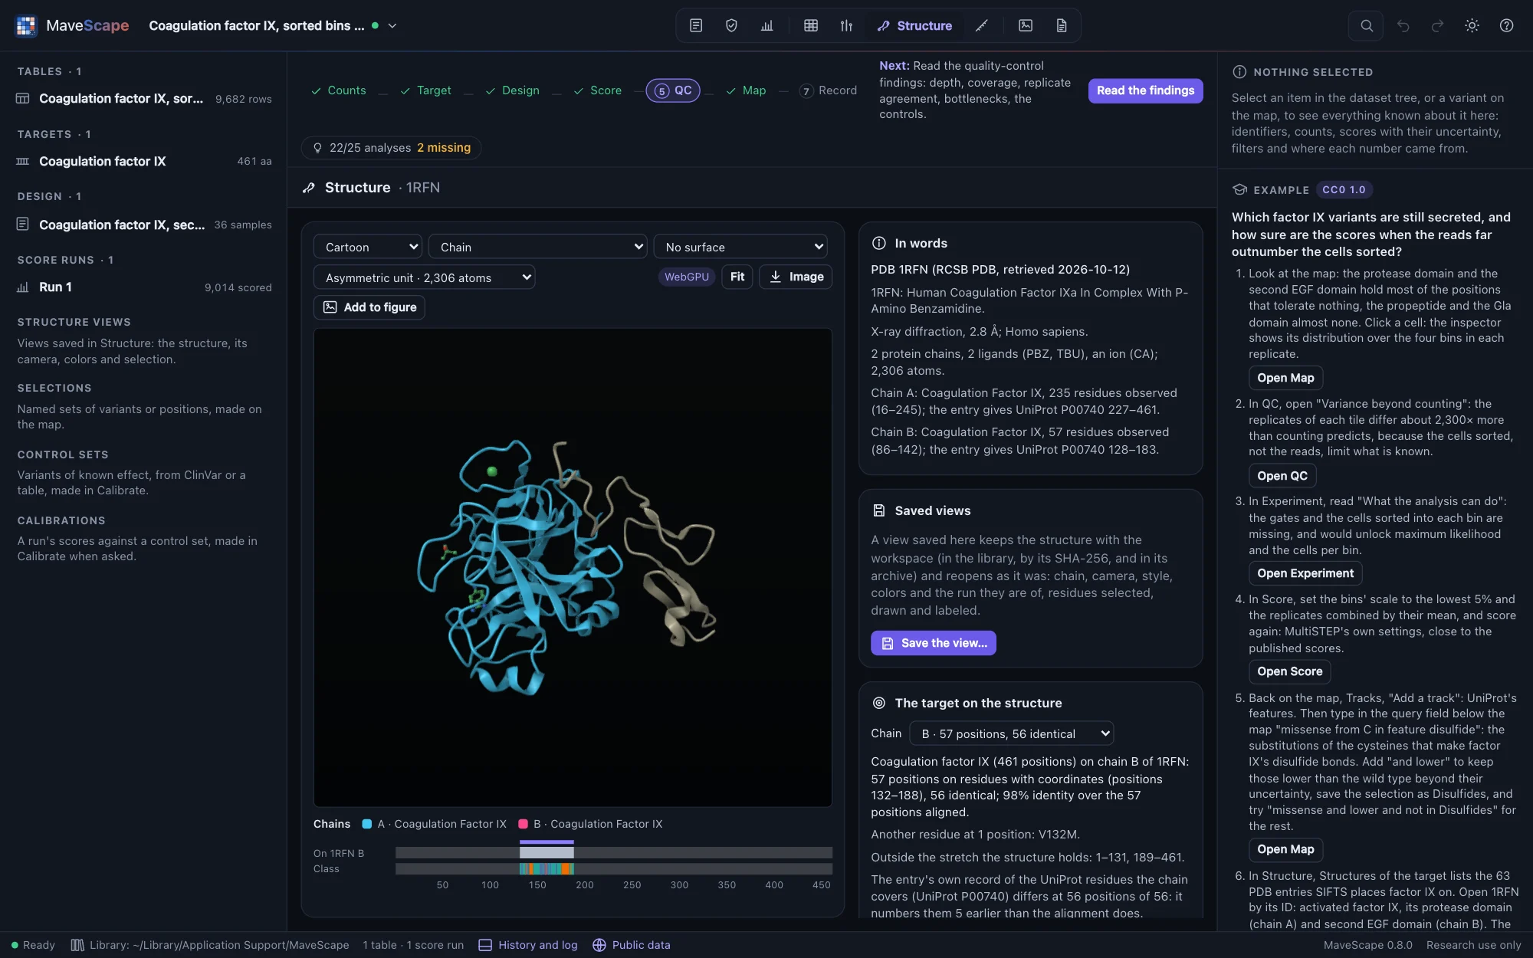Click the WebGPU badge
The image size is (1533, 958).
click(x=686, y=277)
